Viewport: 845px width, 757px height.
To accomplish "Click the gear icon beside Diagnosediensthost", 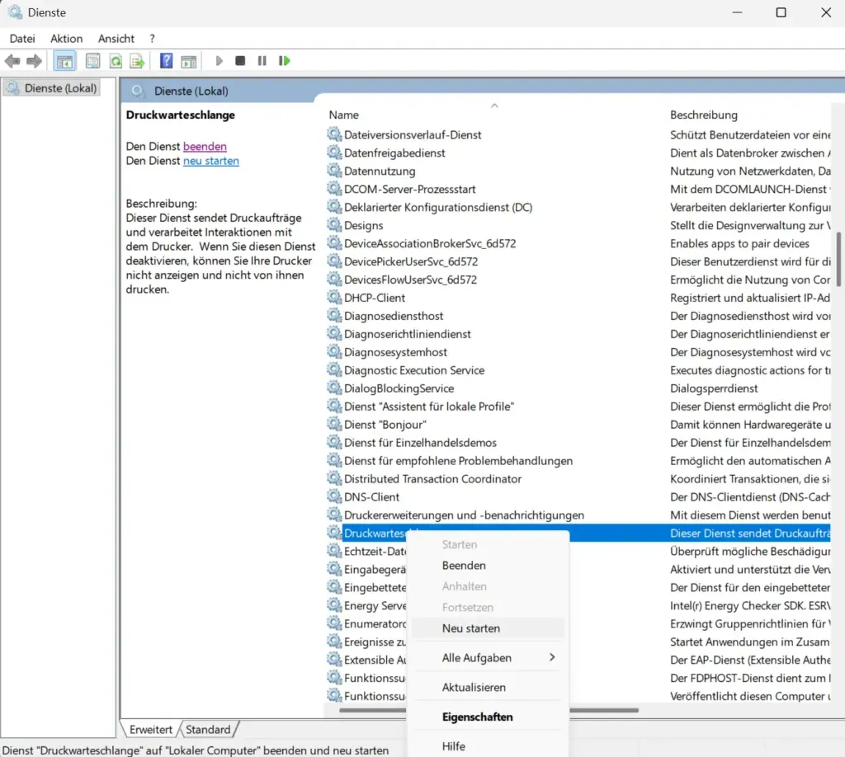I will (x=335, y=316).
